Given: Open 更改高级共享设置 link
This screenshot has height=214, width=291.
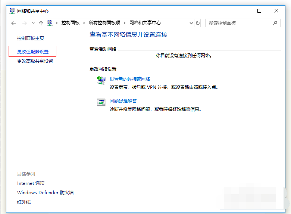Looking at the screenshot, I should point(35,61).
